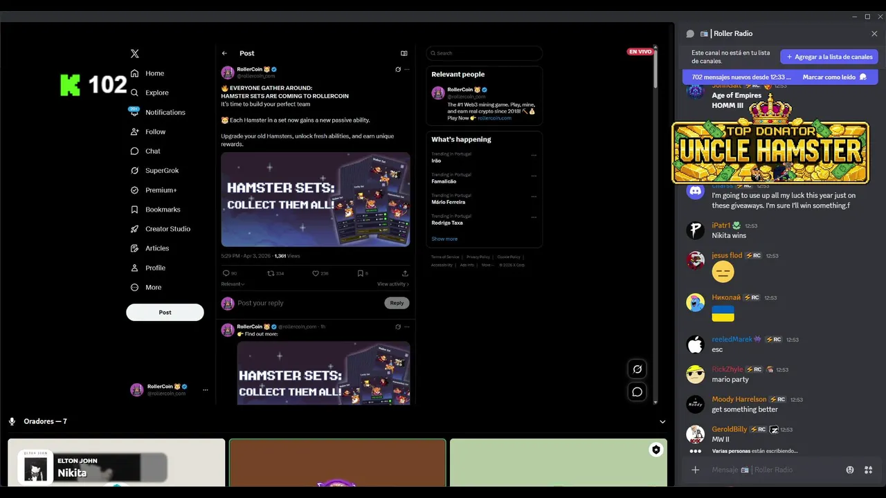Open Hamster Sets image in the reply
This screenshot has height=498, width=886.
pos(323,373)
